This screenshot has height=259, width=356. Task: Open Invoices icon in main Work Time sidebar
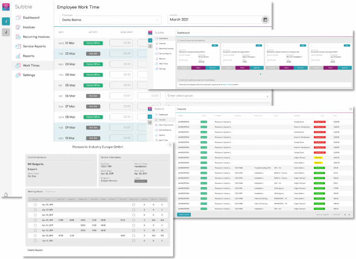point(18,27)
